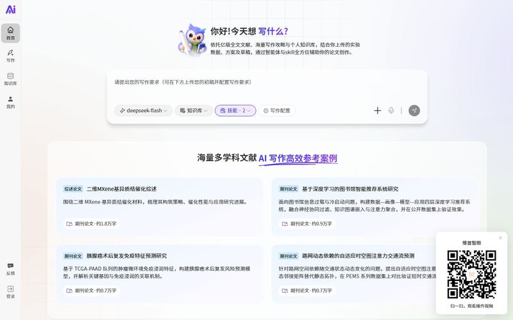Screen dimensions: 513x320
Task: Click 期刊论文 badge on 胰腺癌 card
Action: (x=73, y=255)
